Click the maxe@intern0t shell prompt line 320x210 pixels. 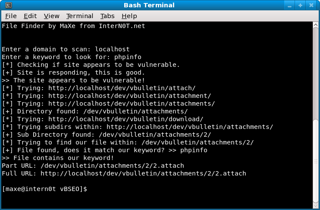[x=44, y=189]
